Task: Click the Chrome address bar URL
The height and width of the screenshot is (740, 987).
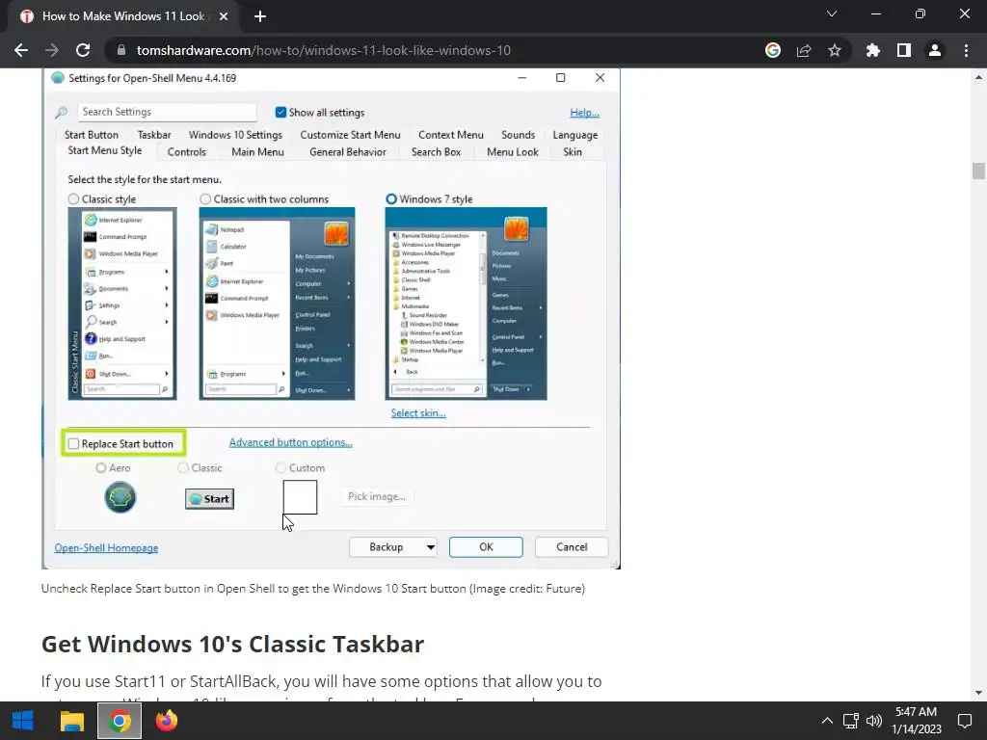Action: click(x=323, y=50)
